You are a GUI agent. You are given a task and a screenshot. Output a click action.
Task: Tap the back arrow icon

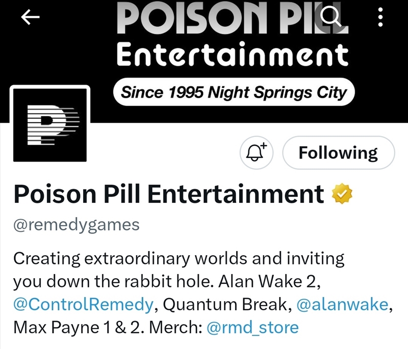(30, 17)
